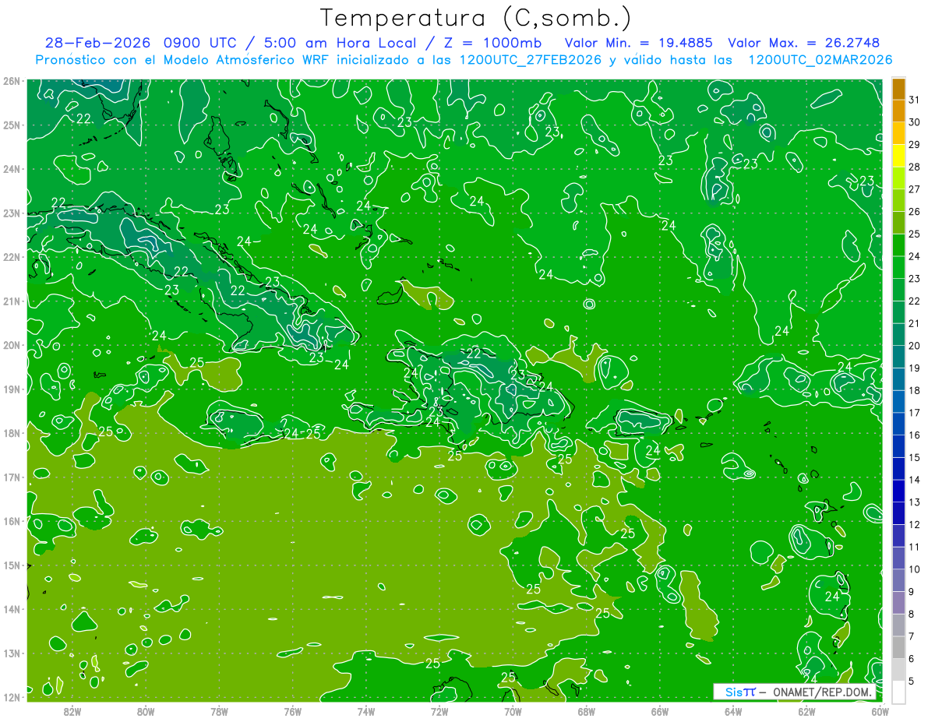
Task: Click the "66W" longitude axis label
Action: (660, 711)
